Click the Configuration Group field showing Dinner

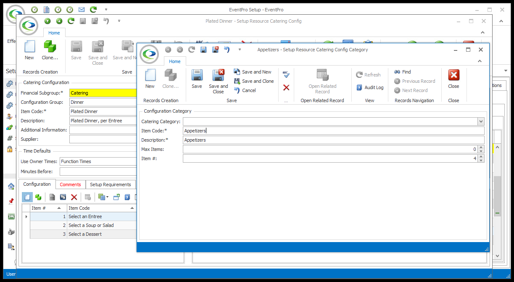coord(103,102)
